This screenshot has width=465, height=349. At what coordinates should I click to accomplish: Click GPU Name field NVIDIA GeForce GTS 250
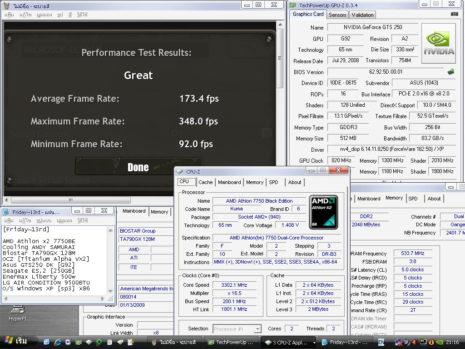click(373, 27)
